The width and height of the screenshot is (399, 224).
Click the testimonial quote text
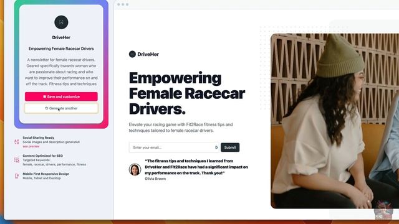coord(196,167)
